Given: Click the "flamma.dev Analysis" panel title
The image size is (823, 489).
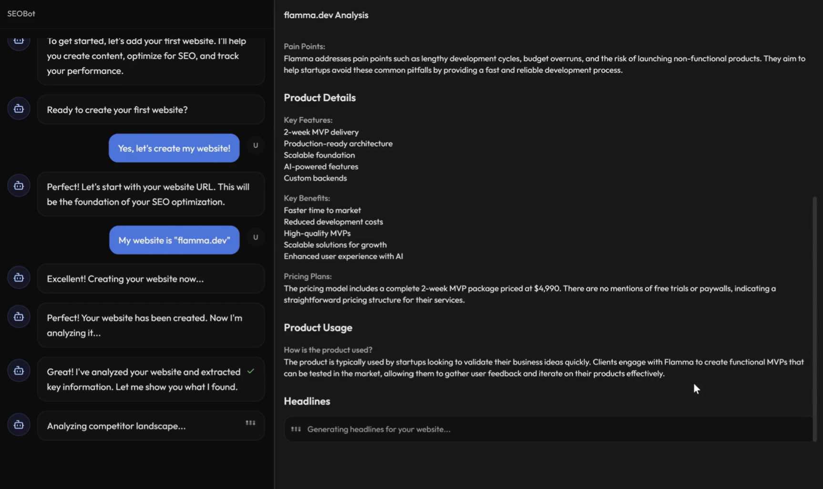Looking at the screenshot, I should coord(326,15).
